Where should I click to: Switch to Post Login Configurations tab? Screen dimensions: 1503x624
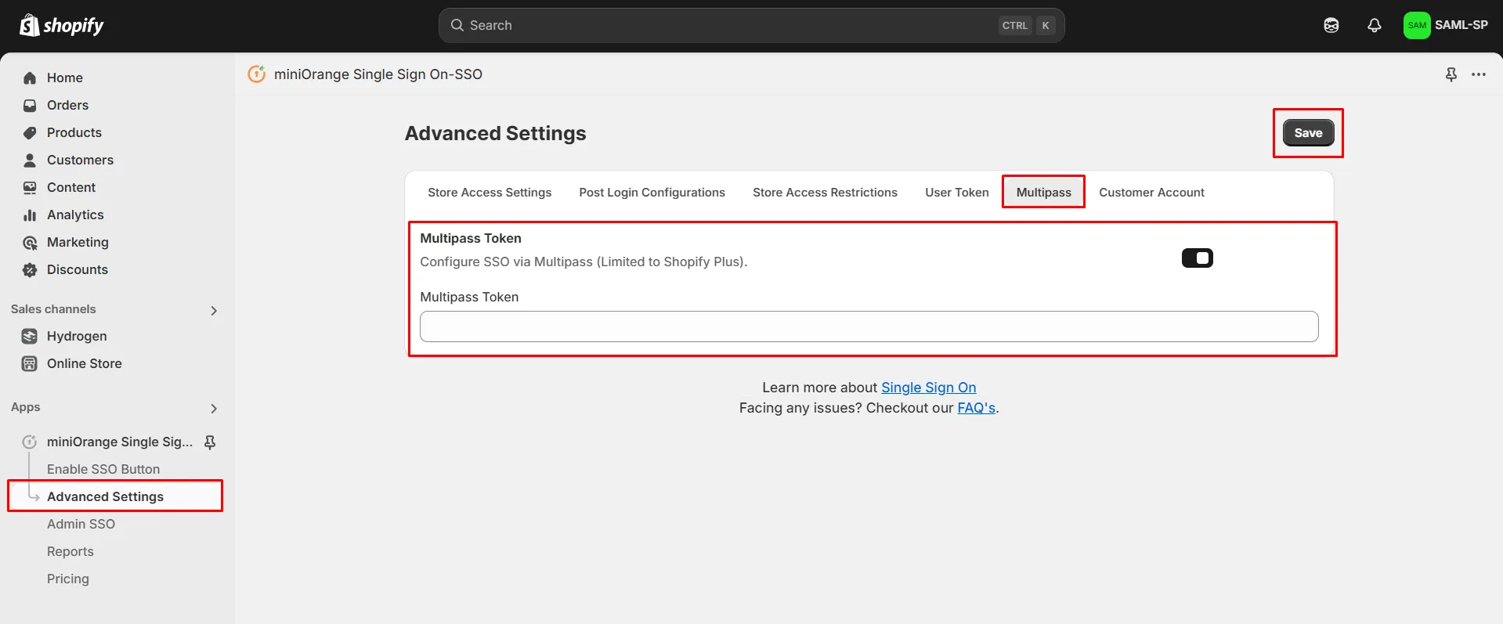tap(652, 193)
